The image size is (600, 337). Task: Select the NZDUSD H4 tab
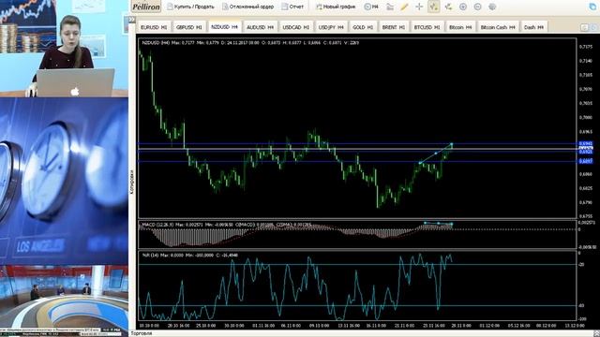point(224,27)
